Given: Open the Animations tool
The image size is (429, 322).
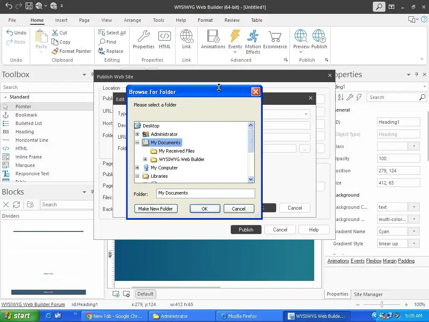Looking at the screenshot, I should [213, 39].
